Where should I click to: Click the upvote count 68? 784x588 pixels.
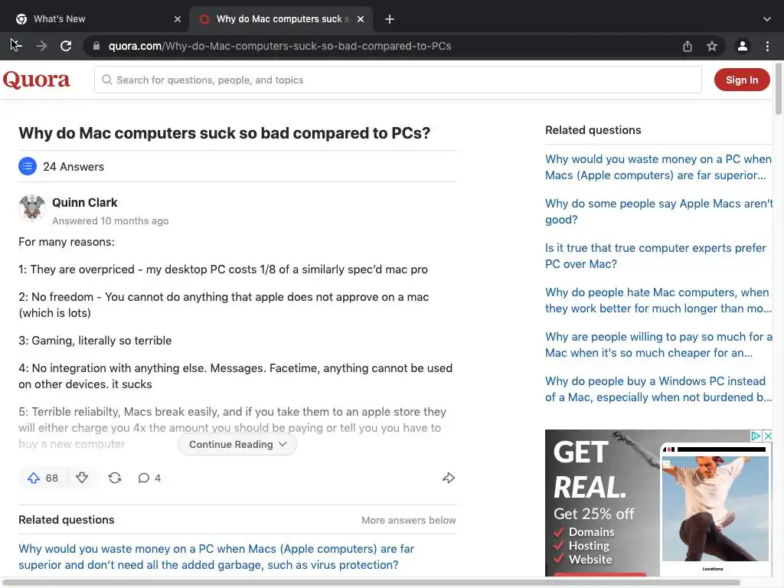pyautogui.click(x=52, y=478)
